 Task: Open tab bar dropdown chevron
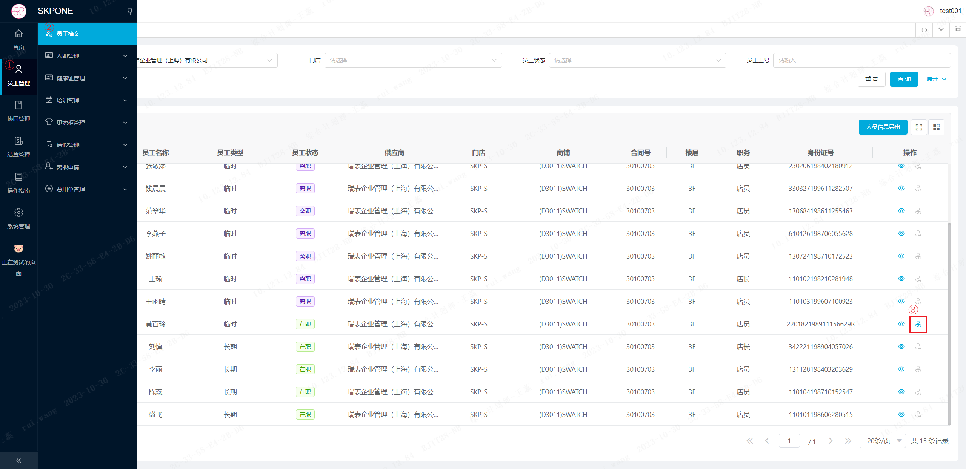click(941, 30)
